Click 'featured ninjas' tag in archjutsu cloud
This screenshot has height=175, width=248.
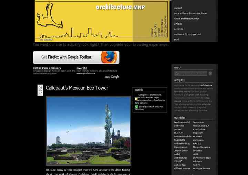(182, 91)
